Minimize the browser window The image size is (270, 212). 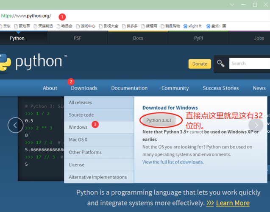(243, 5)
